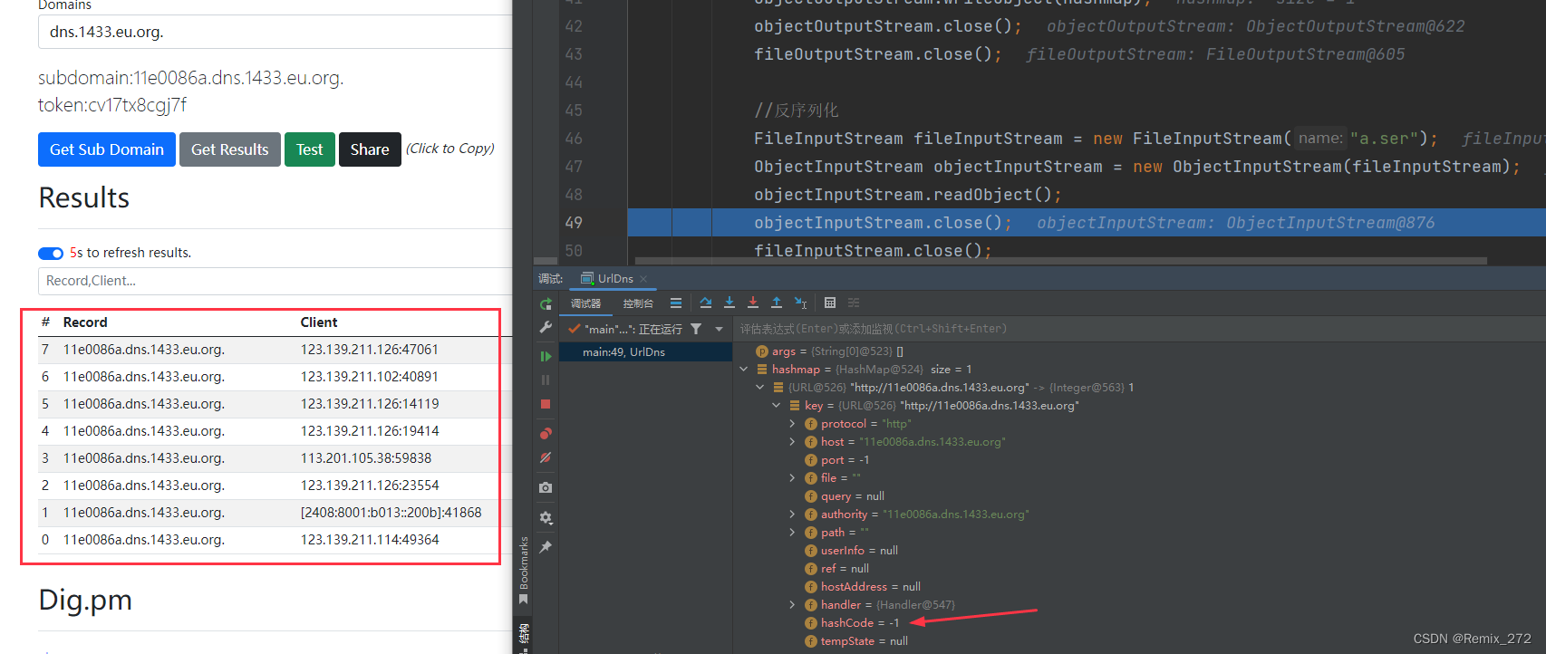Viewport: 1546px width, 654px height.
Task: Click the Get Sub Domain button
Action: (107, 149)
